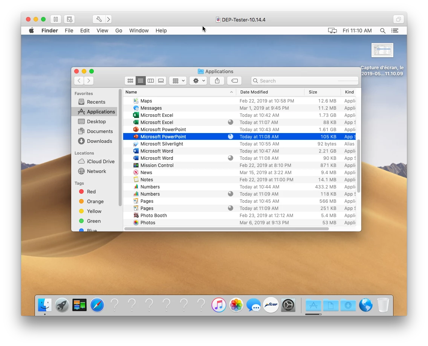Switch Finder to icon view
This screenshot has width=428, height=346.
(x=130, y=81)
